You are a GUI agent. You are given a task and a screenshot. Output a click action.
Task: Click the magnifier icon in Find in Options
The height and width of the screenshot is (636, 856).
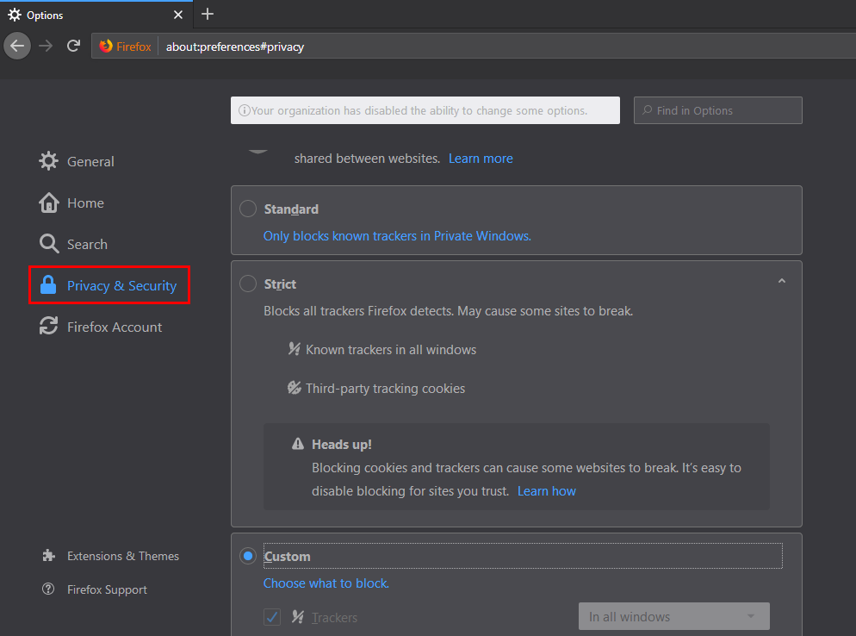pyautogui.click(x=648, y=109)
